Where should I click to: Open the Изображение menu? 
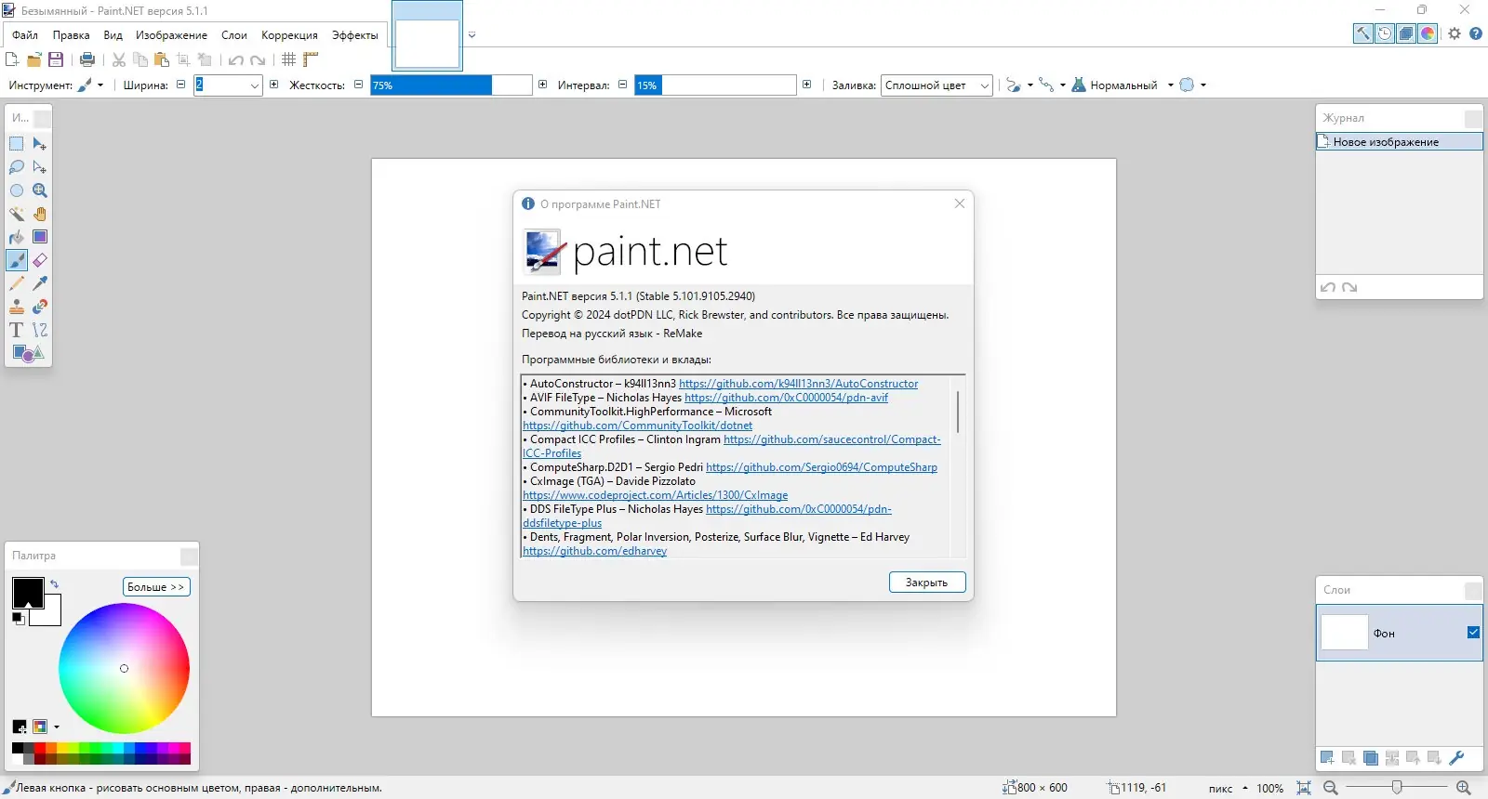coord(171,35)
